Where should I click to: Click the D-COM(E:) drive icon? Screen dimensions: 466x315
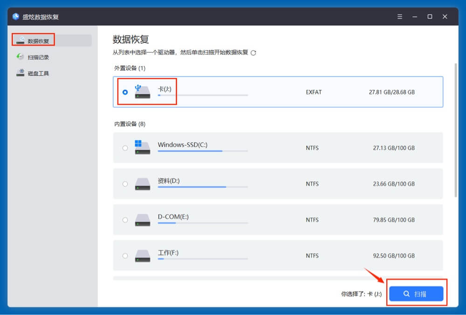(142, 220)
